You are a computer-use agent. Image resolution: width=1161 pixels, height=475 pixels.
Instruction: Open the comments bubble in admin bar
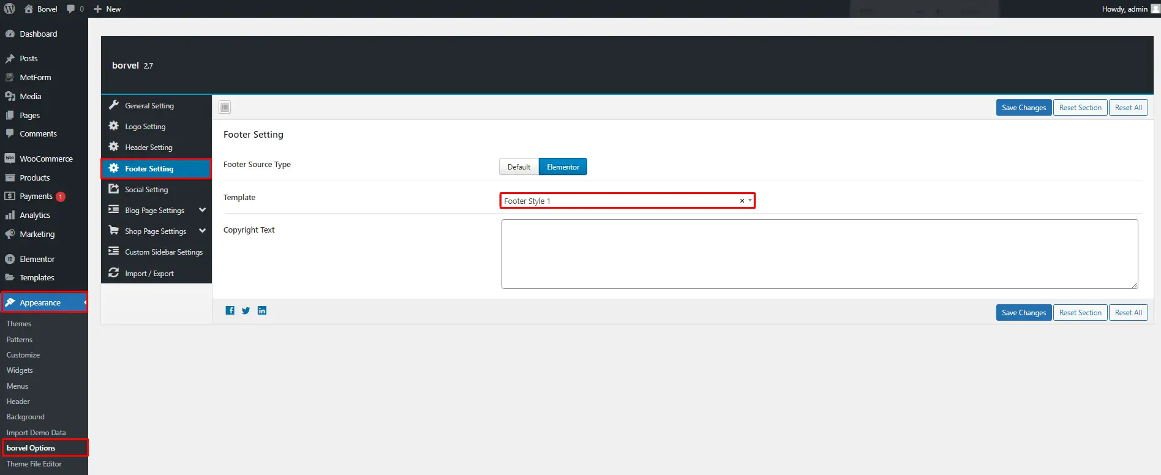point(75,9)
